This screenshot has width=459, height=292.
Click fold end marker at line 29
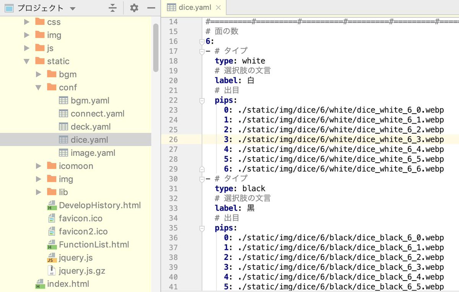click(202, 169)
